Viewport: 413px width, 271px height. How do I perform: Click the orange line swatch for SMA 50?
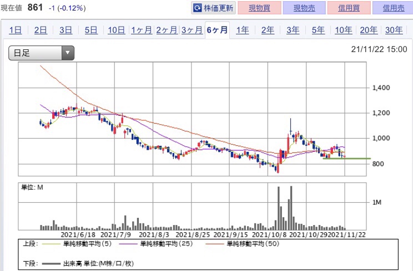click(215, 244)
